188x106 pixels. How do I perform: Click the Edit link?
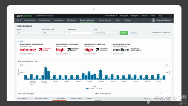[x=21, y=42]
